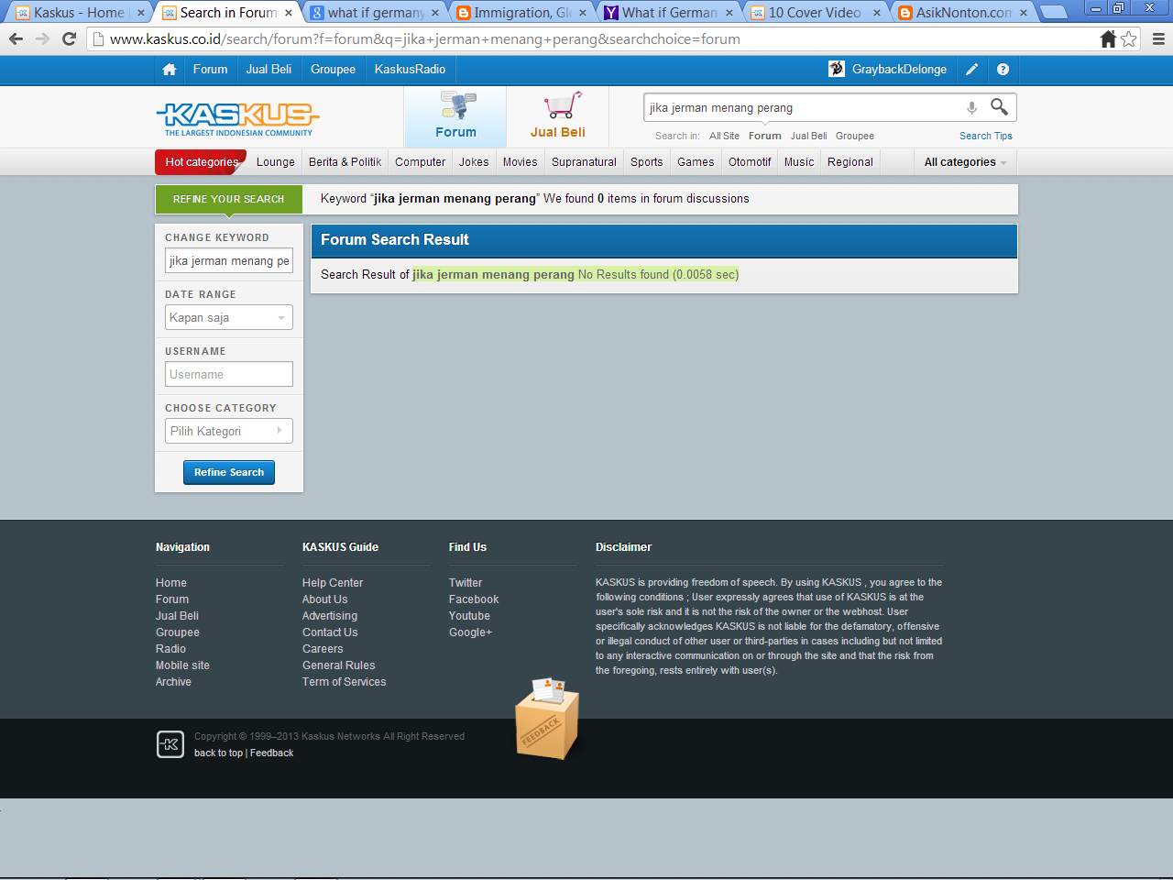Go back with browser back arrow
Screen dimensions: 1173x880
[16, 38]
